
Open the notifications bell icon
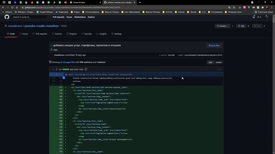(254, 17)
